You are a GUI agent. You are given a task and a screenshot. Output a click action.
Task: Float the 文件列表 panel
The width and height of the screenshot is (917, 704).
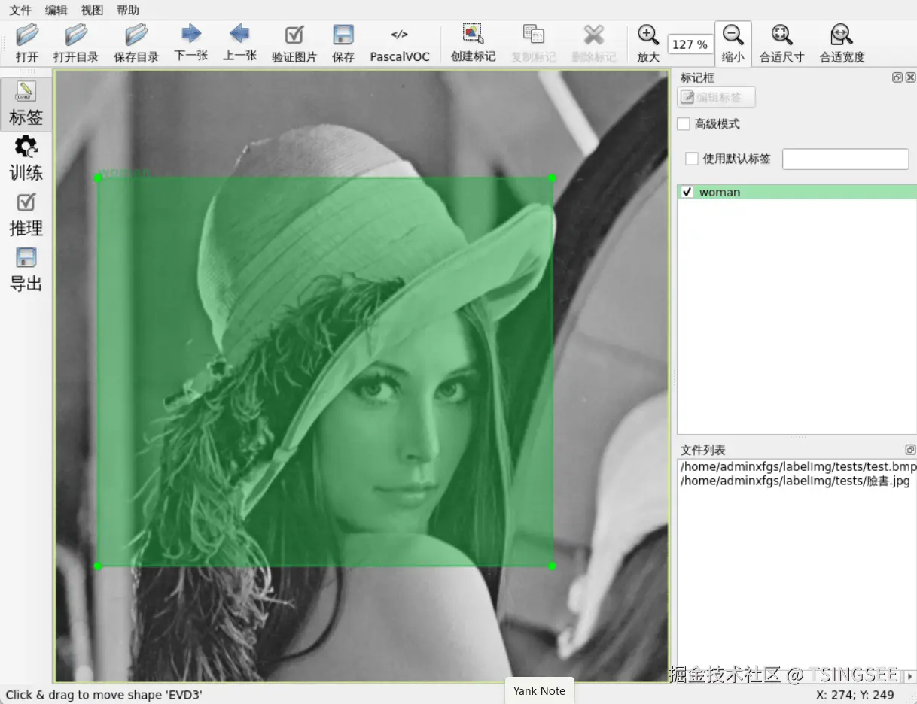910,450
